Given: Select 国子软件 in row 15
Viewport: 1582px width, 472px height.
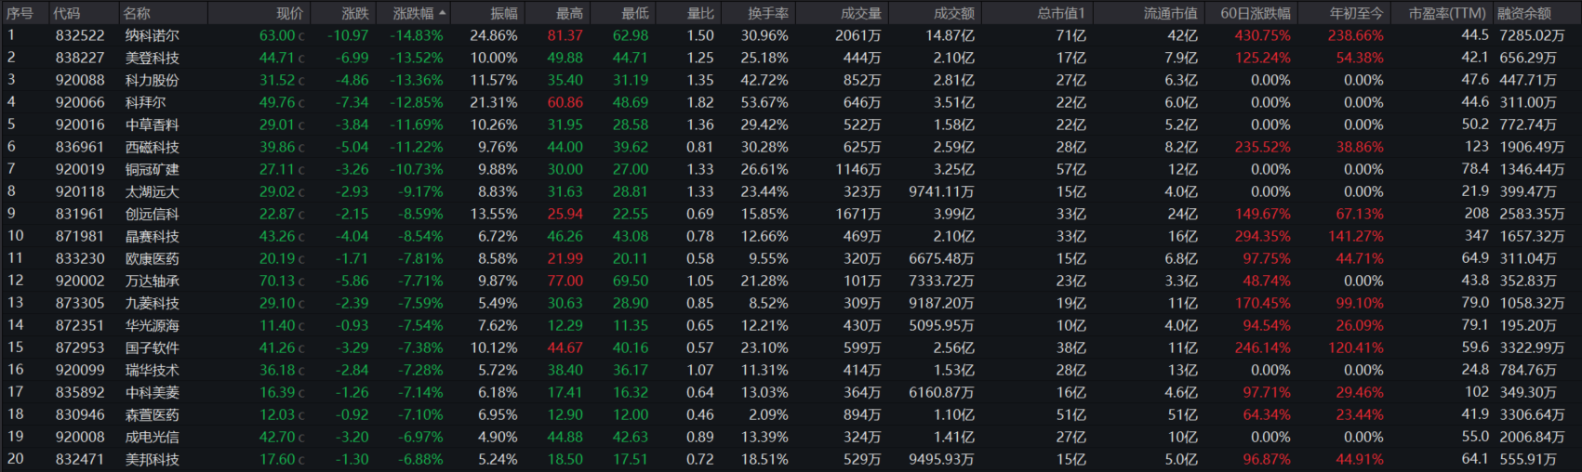Looking at the screenshot, I should (153, 347).
